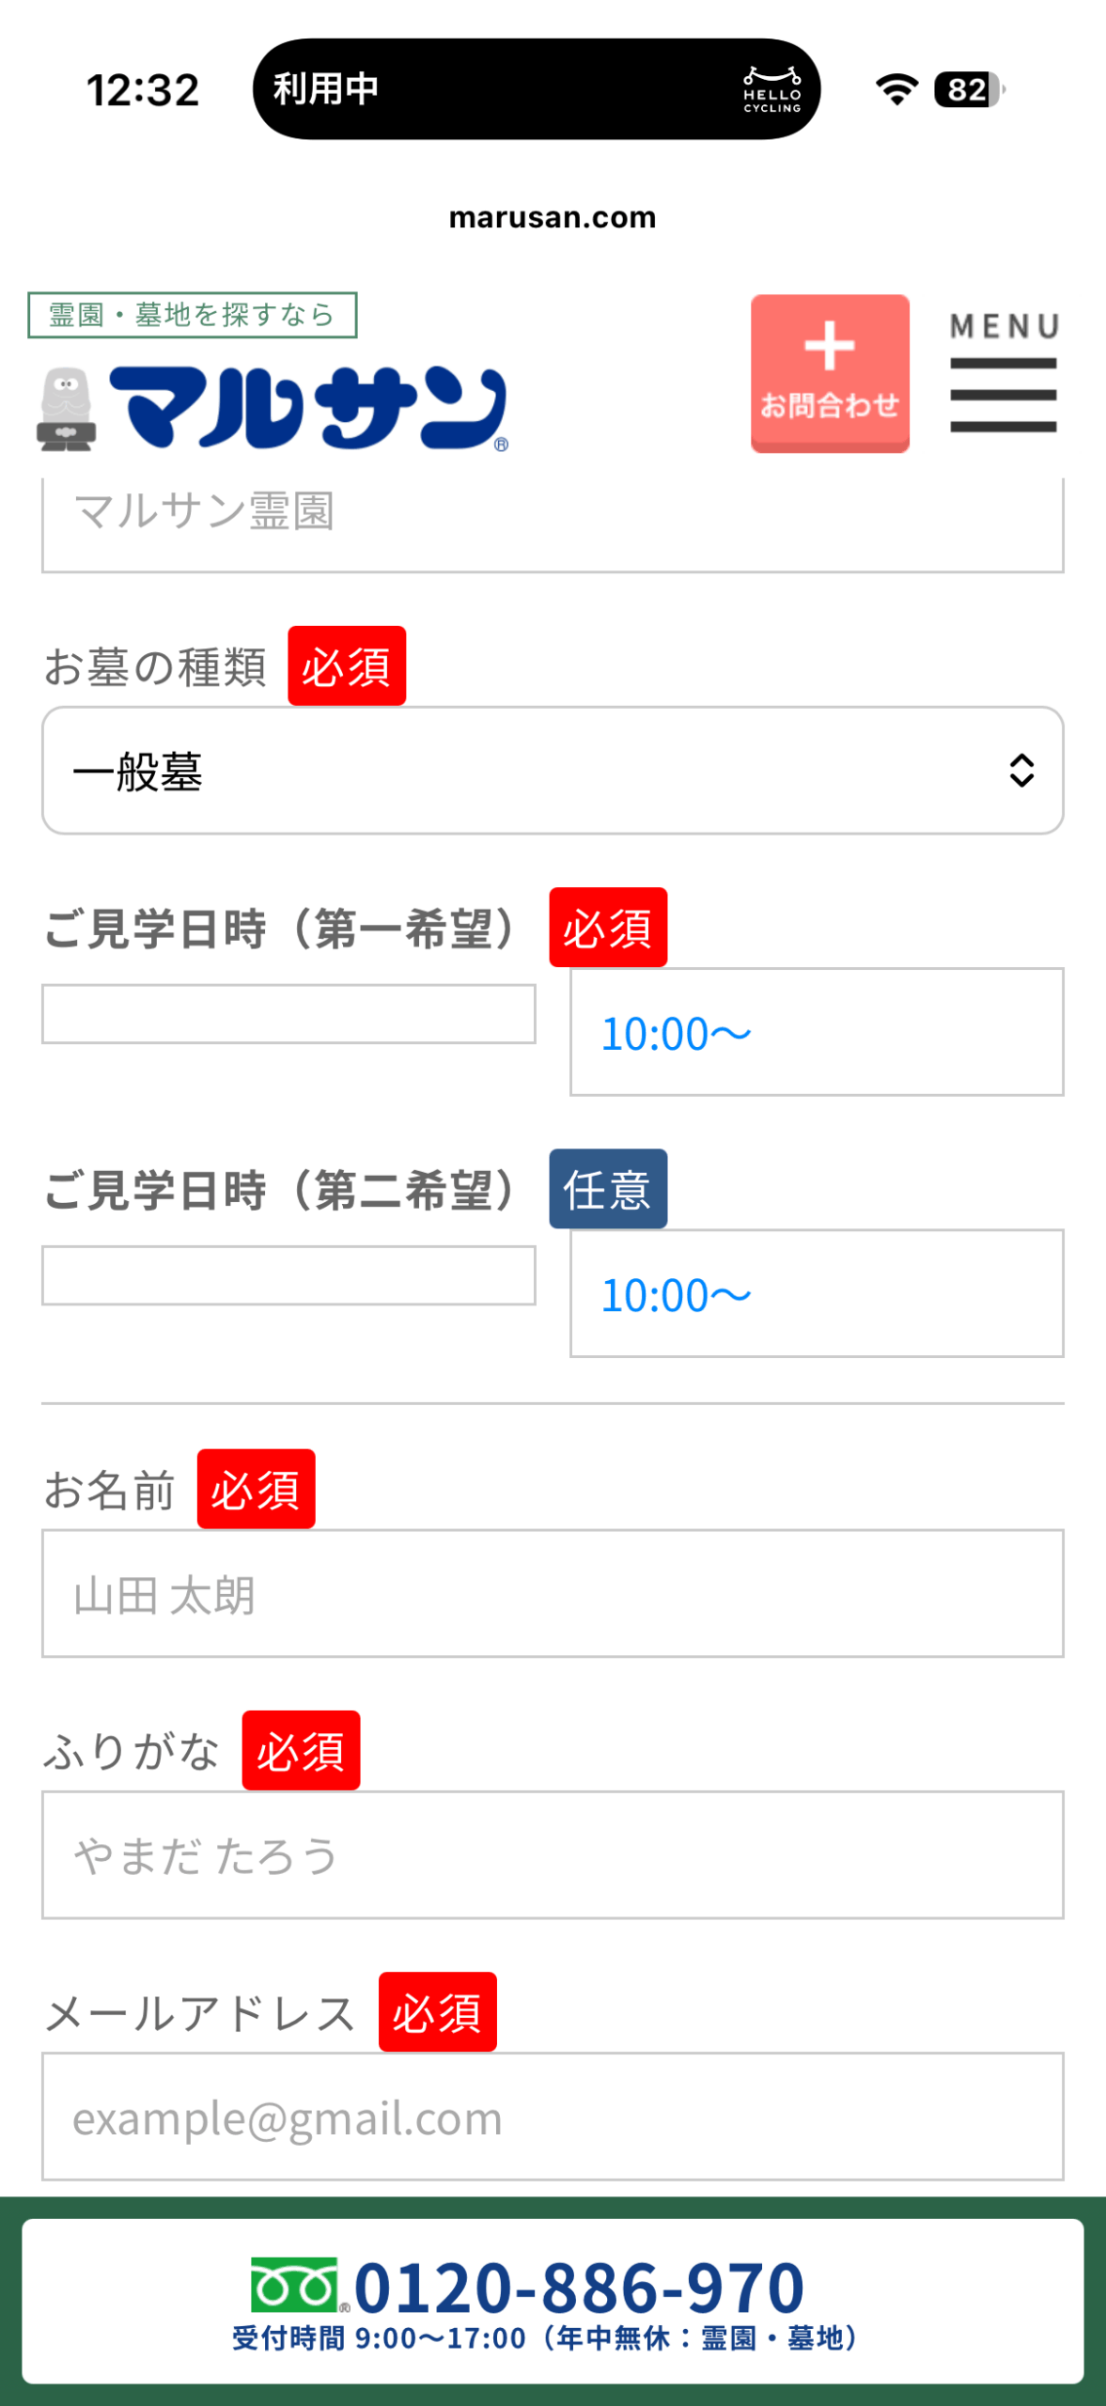Open first-choice time dropdown showing 10:00〜

[816, 1032]
